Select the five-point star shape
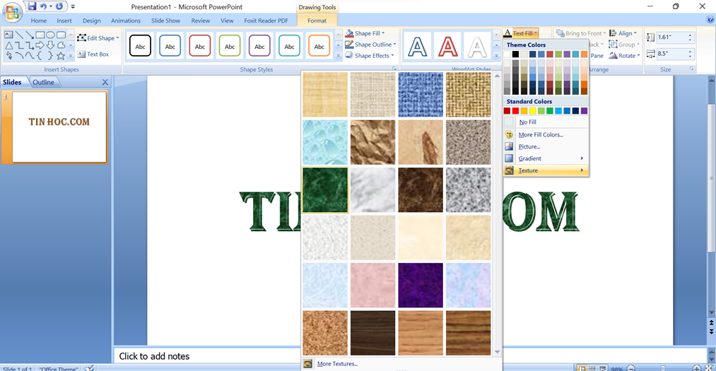Viewport: 716px width, 371px height. (61, 56)
